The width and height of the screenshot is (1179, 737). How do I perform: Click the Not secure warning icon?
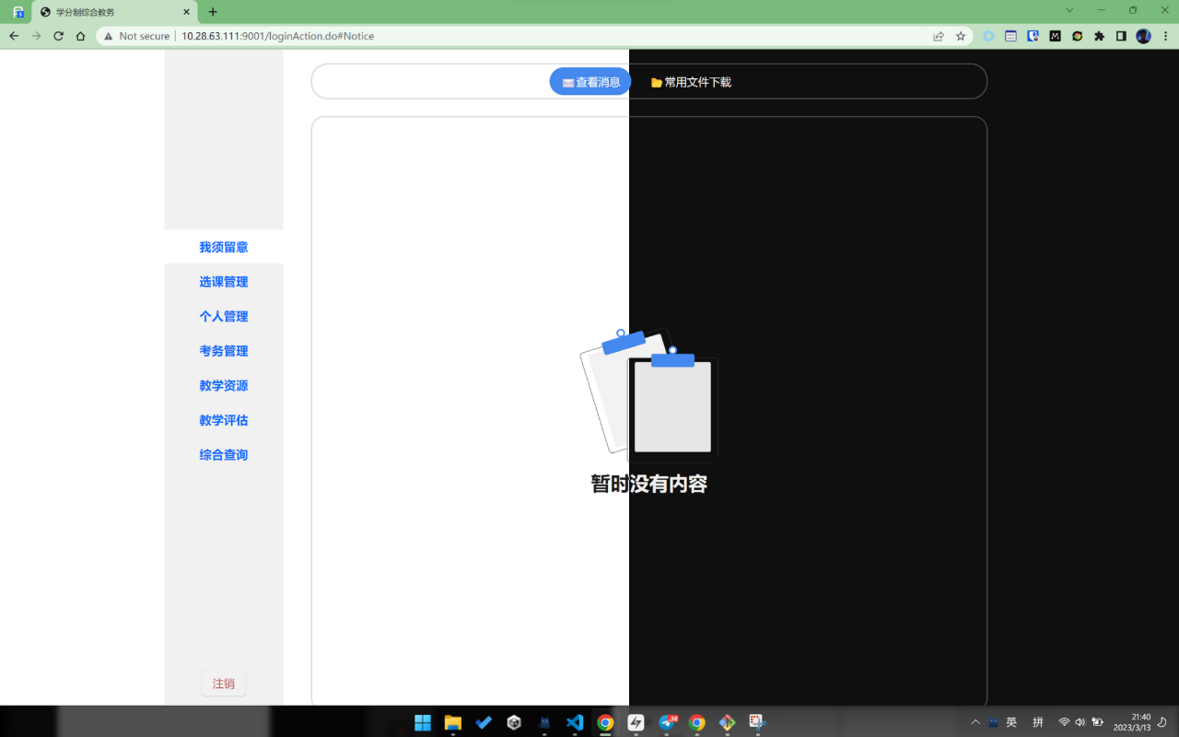[x=109, y=36]
